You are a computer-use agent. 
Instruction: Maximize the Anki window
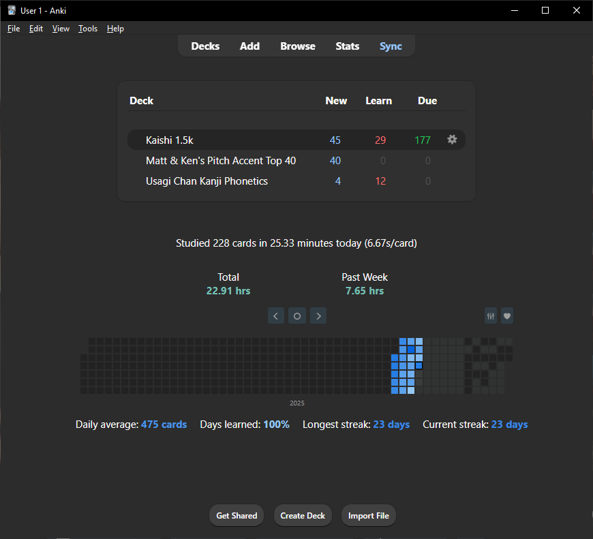click(x=545, y=10)
